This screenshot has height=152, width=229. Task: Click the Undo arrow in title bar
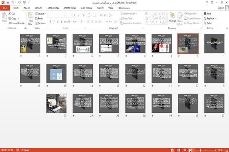[x=13, y=3]
